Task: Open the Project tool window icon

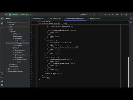Action: click(2, 19)
